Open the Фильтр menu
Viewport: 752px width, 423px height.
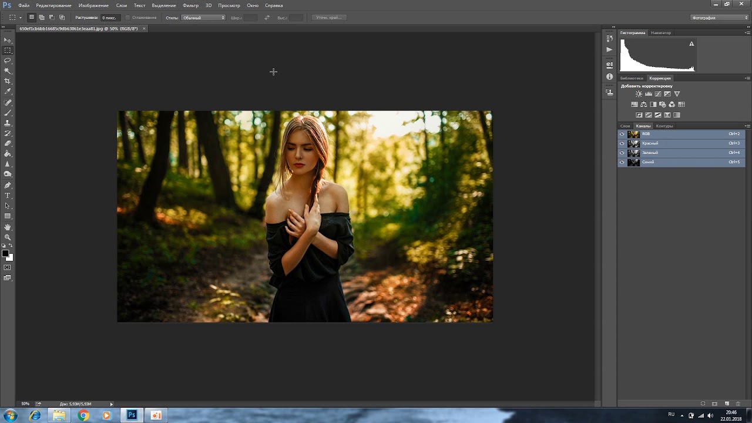[190, 5]
